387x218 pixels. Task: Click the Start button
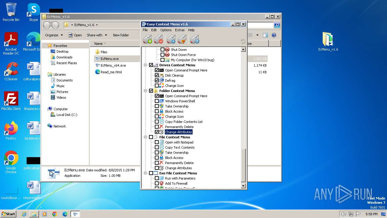(8, 214)
